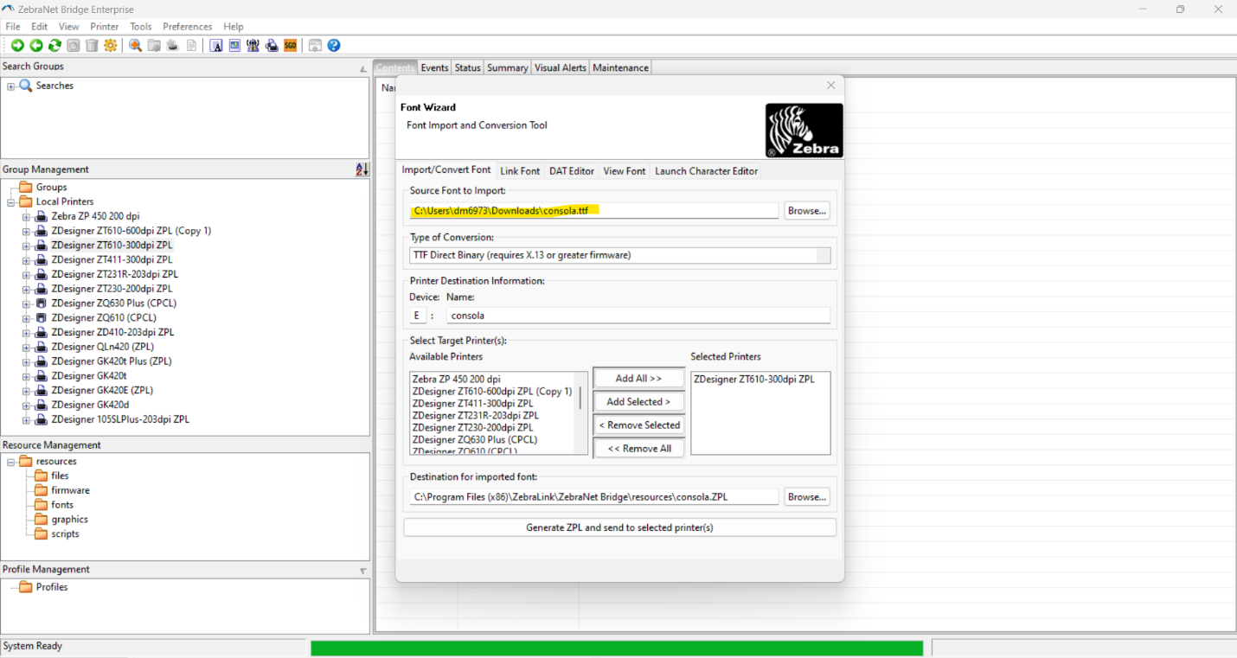1237x658 pixels.
Task: Click Generate ZPL and send to selected printers
Action: click(619, 527)
